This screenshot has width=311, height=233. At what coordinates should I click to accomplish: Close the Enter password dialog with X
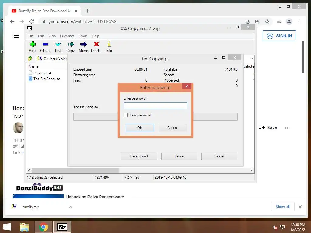[187, 86]
